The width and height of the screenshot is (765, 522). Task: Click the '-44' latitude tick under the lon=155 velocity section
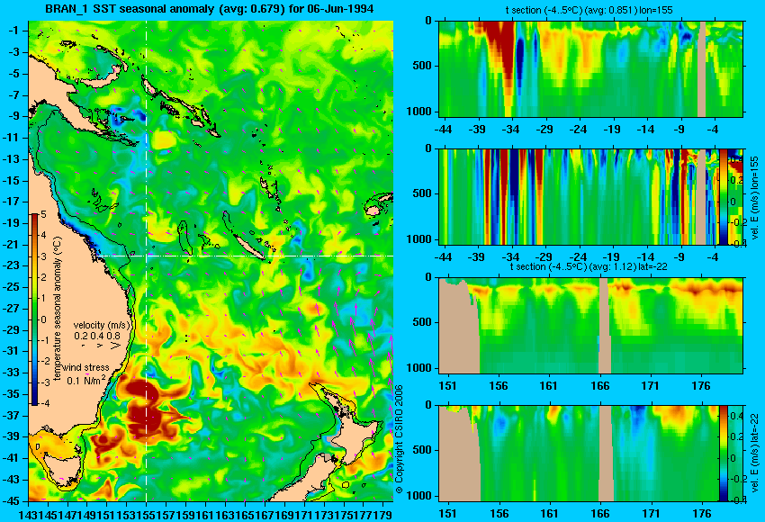[x=443, y=257]
